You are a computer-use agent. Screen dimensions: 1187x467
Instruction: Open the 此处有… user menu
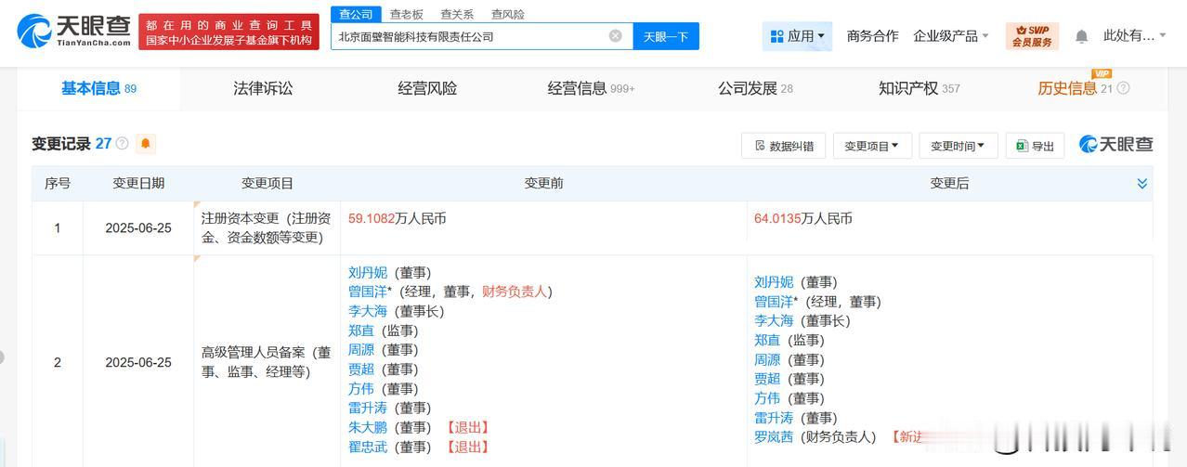coord(1134,36)
